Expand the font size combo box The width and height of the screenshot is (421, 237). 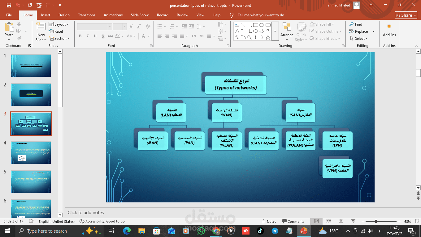[x=125, y=27]
